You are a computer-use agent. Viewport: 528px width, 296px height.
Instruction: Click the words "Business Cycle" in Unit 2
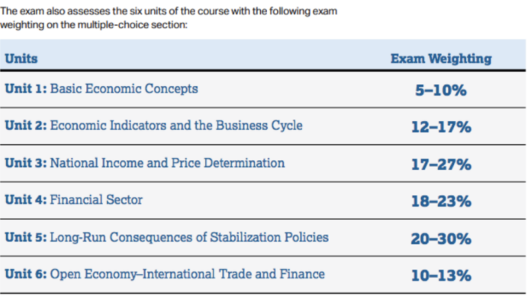click(x=259, y=126)
